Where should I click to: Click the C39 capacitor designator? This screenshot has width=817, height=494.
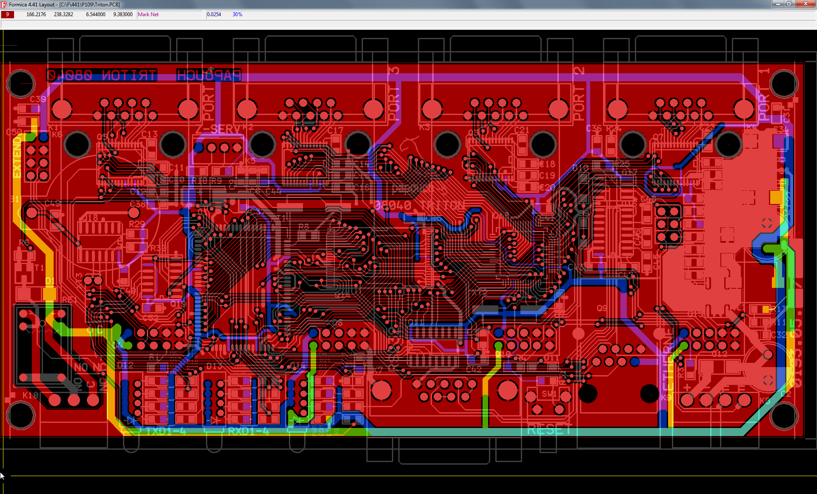38,99
